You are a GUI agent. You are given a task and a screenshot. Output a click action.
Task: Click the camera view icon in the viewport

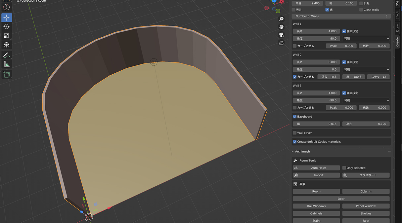click(x=281, y=34)
